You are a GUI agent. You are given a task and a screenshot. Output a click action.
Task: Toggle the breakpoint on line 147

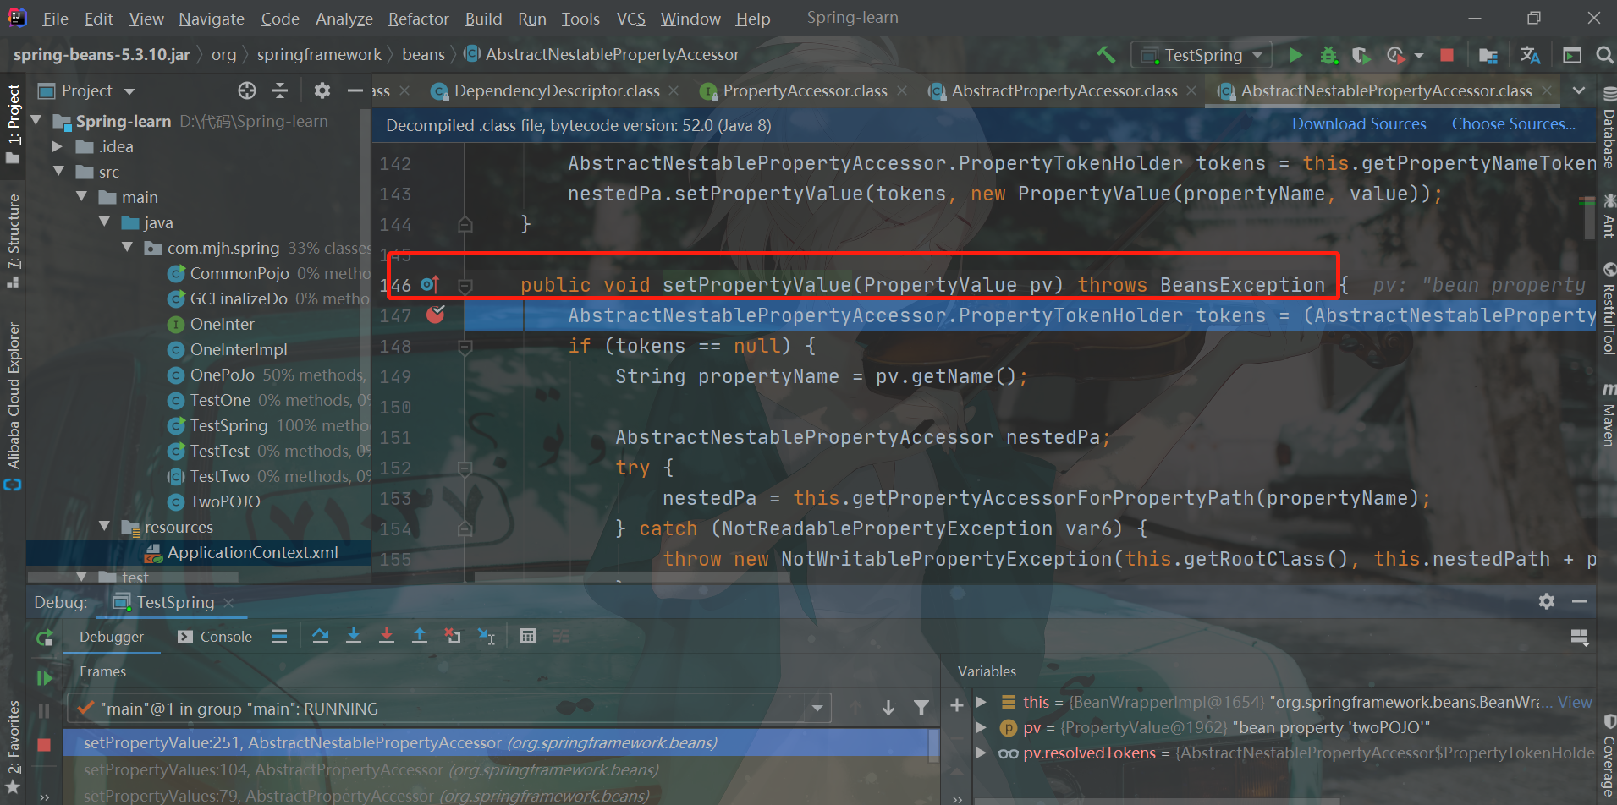[x=436, y=315]
